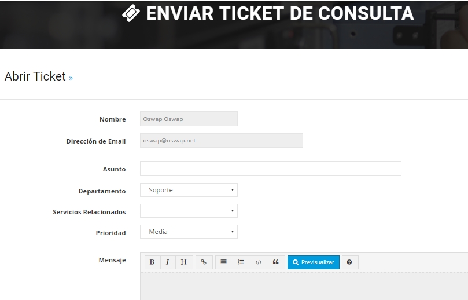This screenshot has height=300, width=468.
Task: Toggle bold formatting in the message editor
Action: point(152,262)
